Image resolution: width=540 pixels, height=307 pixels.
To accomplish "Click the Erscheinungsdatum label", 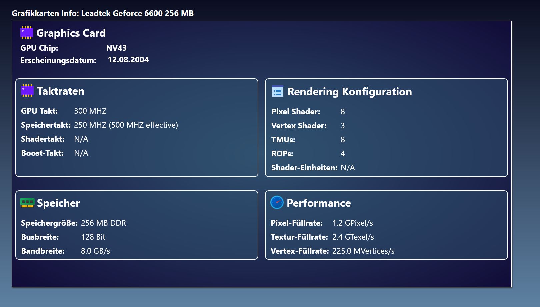I will (x=58, y=60).
